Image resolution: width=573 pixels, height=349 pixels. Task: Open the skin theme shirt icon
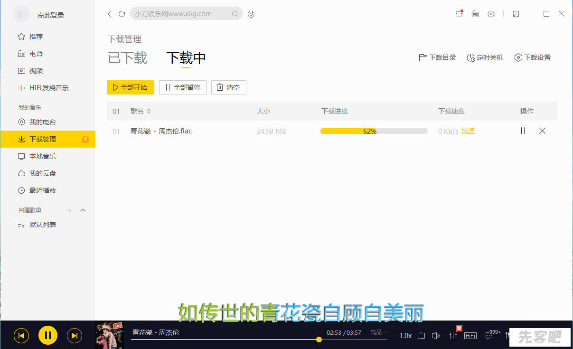click(x=459, y=14)
